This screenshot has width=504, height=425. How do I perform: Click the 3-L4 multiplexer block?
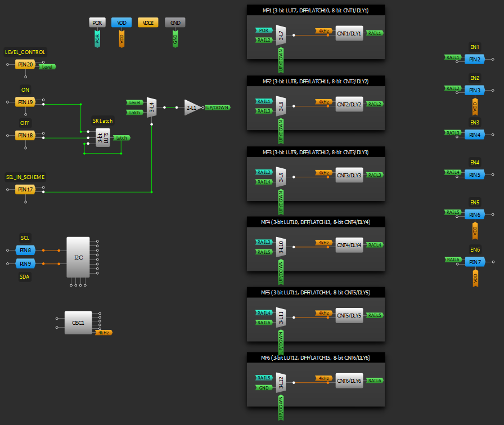pos(151,107)
